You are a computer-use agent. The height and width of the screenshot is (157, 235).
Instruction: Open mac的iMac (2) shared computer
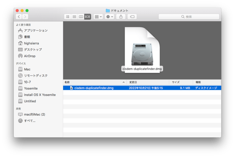35,114
